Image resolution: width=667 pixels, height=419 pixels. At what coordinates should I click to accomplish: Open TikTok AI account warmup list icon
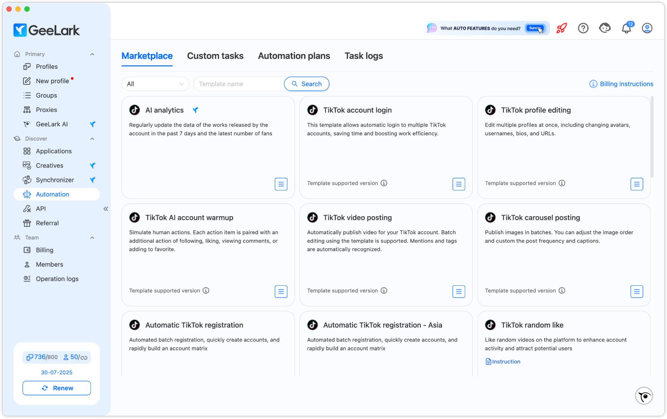point(281,292)
